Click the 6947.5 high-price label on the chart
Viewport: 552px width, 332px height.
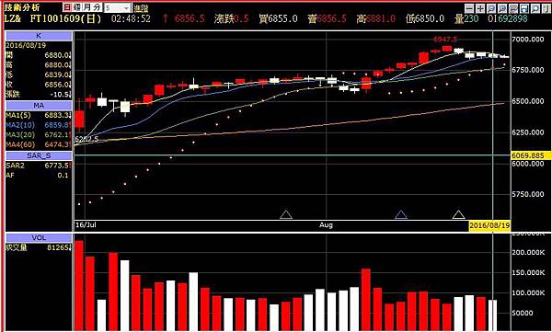(x=445, y=39)
